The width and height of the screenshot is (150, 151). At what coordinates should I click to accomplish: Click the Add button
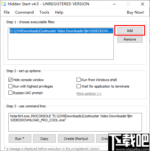pos(130,31)
